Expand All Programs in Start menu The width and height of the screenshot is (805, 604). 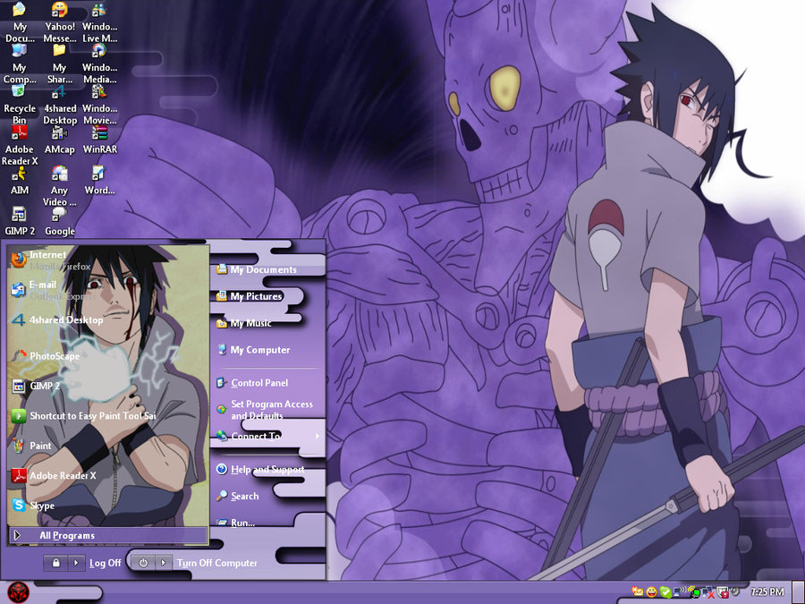point(108,535)
